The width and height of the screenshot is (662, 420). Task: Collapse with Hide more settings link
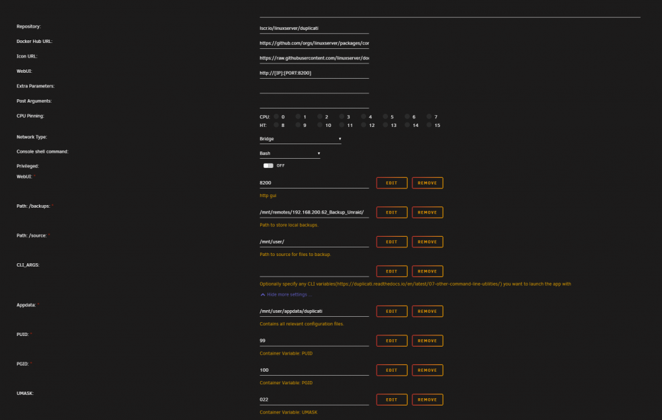[287, 295]
